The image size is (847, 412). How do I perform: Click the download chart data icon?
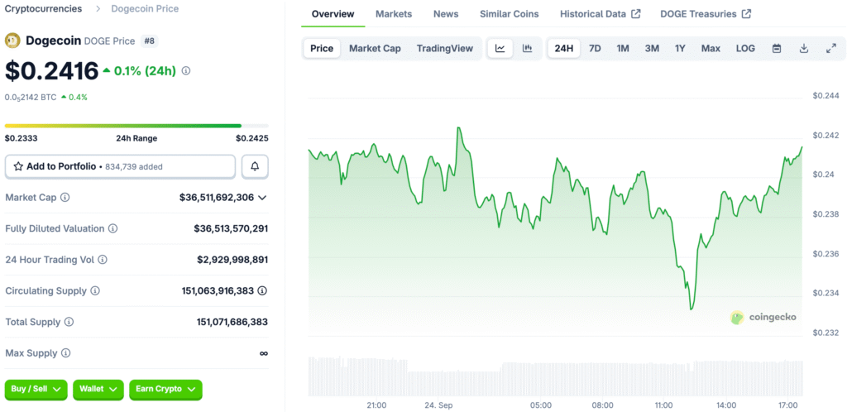(x=804, y=49)
